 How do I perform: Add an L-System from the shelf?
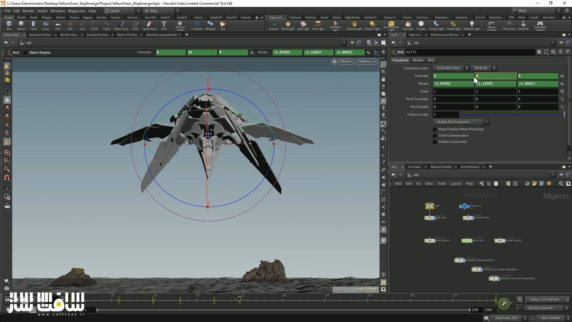coord(197,26)
